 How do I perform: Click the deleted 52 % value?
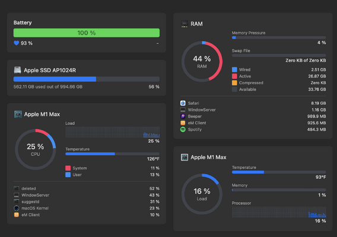point(154,188)
